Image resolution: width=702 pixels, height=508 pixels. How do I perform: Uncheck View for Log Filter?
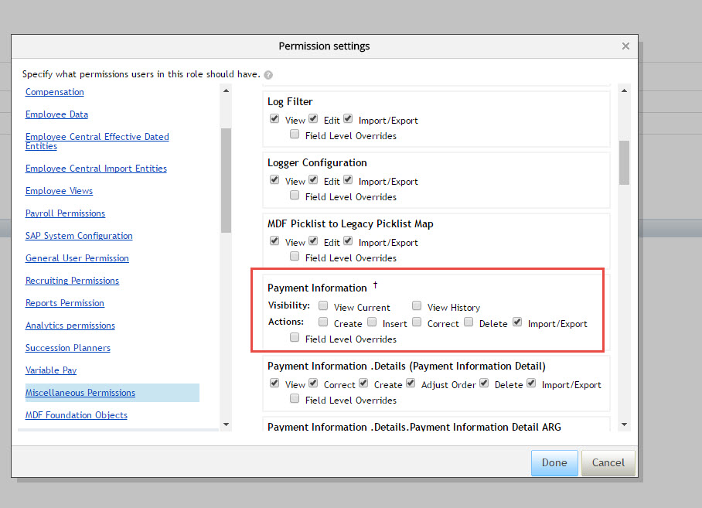pyautogui.click(x=274, y=118)
